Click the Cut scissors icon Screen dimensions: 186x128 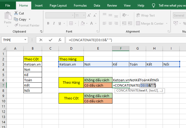point(16,13)
